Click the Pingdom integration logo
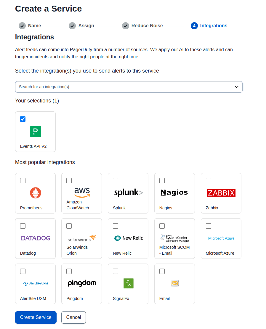 81,283
